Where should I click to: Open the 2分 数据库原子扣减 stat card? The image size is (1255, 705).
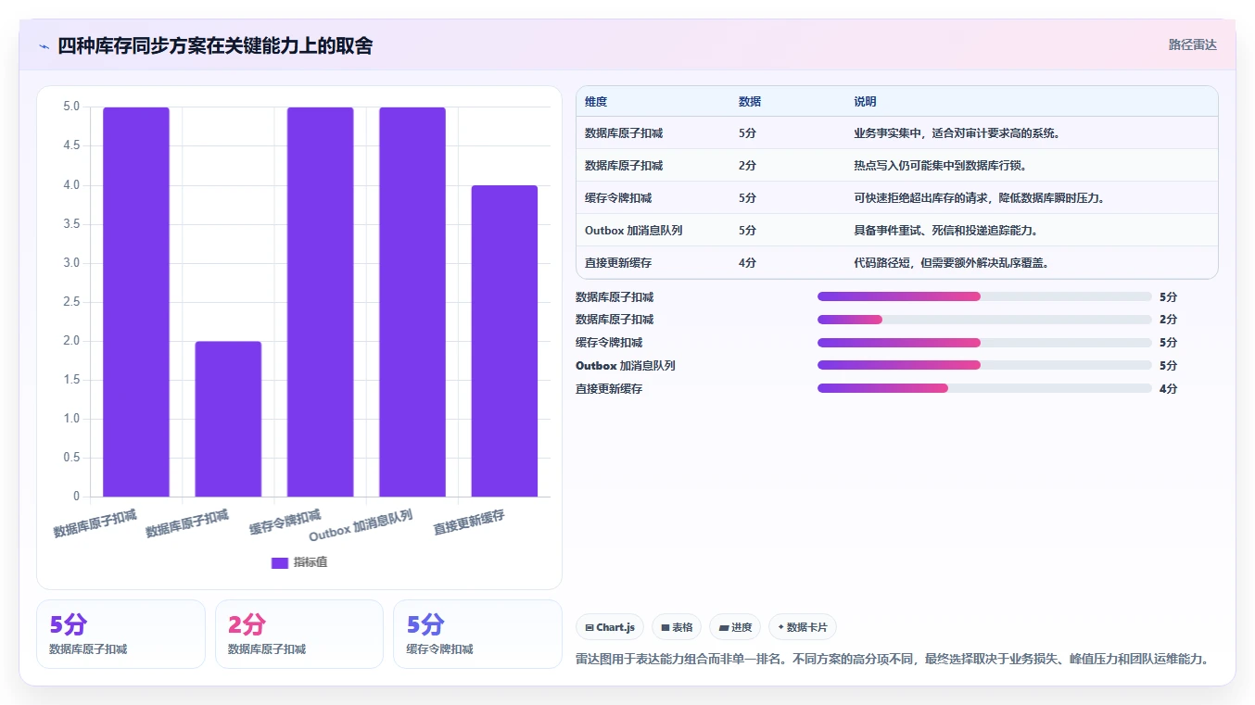pos(299,634)
